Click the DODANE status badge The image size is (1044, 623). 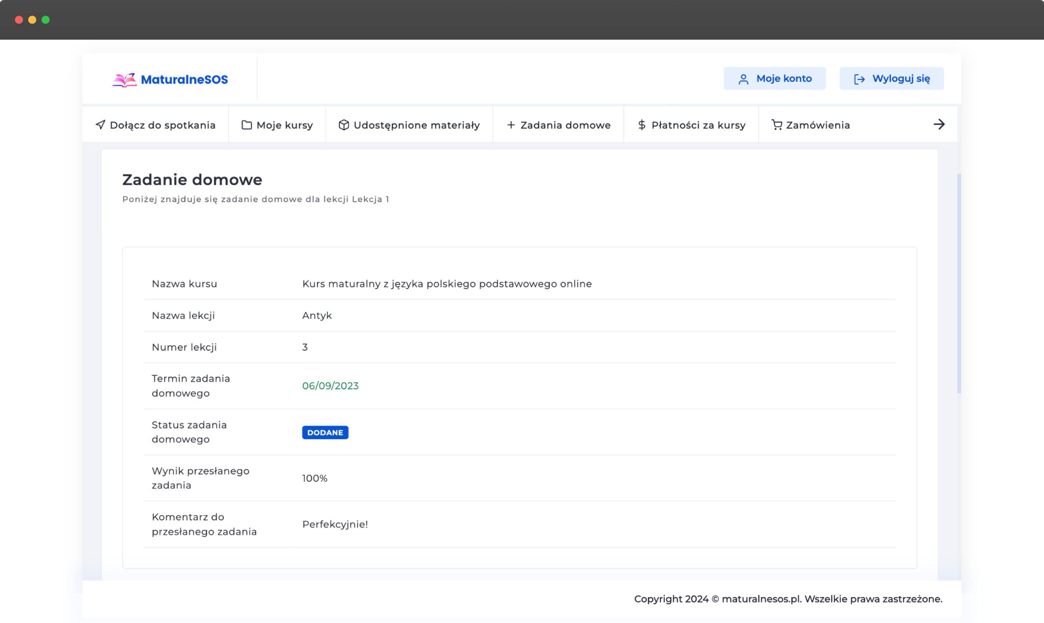coord(325,432)
